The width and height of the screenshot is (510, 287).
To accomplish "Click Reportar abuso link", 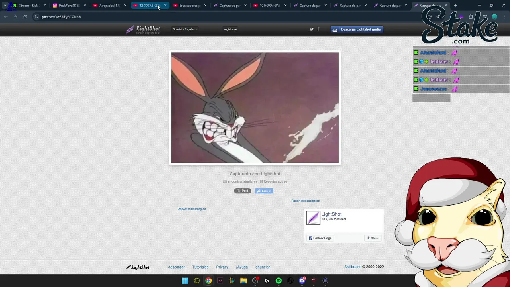I will pyautogui.click(x=273, y=181).
